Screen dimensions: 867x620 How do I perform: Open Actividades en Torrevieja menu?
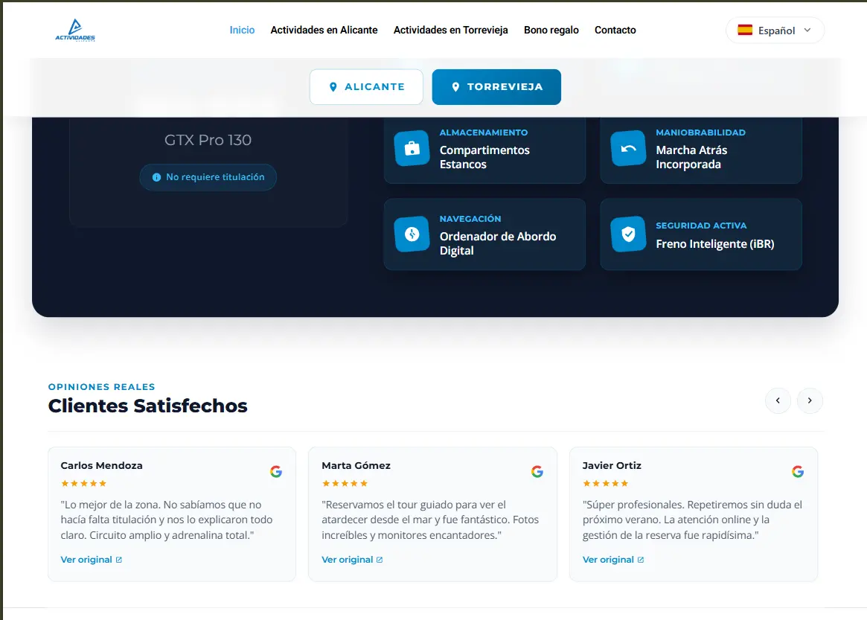tap(451, 30)
